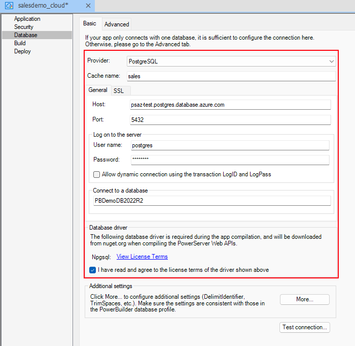Select the General sub-tab
Image resolution: width=355 pixels, height=346 pixels.
(x=98, y=90)
